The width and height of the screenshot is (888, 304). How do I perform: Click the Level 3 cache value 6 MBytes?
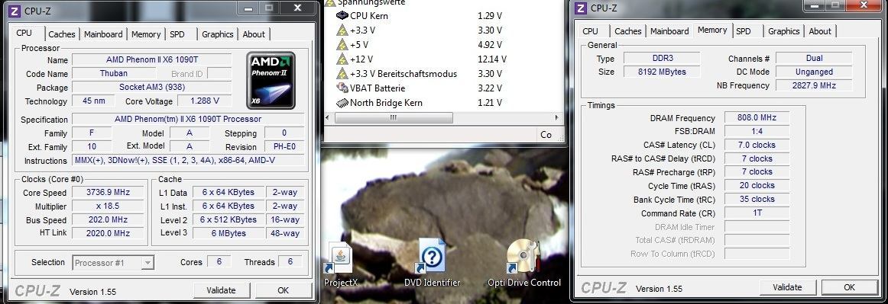point(228,233)
